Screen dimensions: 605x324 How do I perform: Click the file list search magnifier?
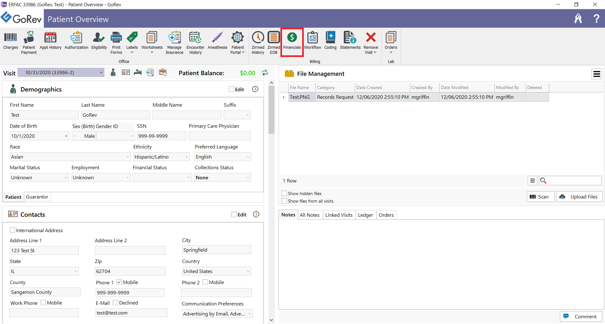point(543,181)
